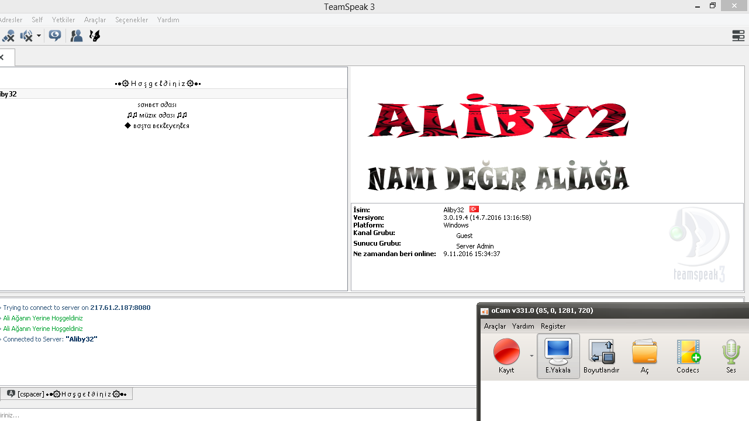Viewport: 749px width, 421px height.
Task: Open the TeamSpeak Araçlar menu
Action: point(95,20)
